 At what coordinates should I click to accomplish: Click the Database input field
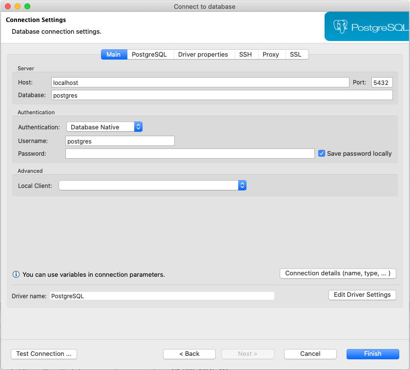tap(222, 95)
